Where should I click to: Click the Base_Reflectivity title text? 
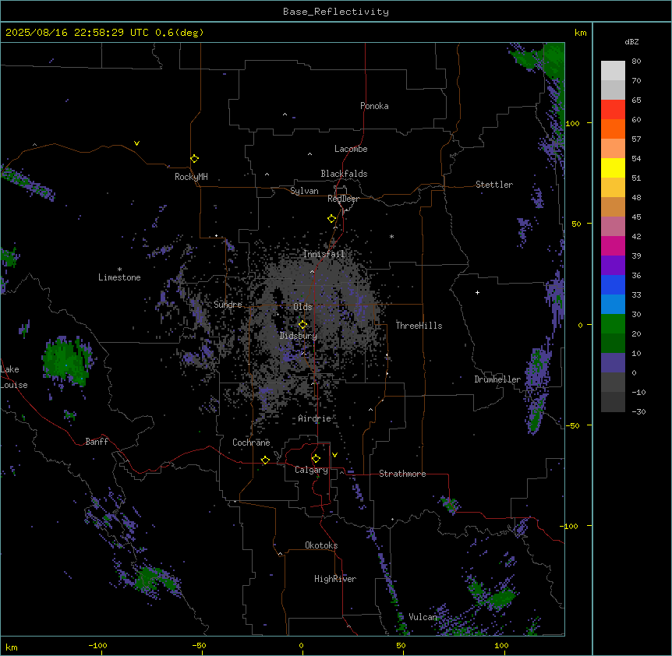tap(336, 12)
